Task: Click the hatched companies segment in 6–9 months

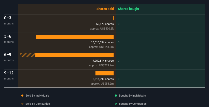Action: point(28,55)
